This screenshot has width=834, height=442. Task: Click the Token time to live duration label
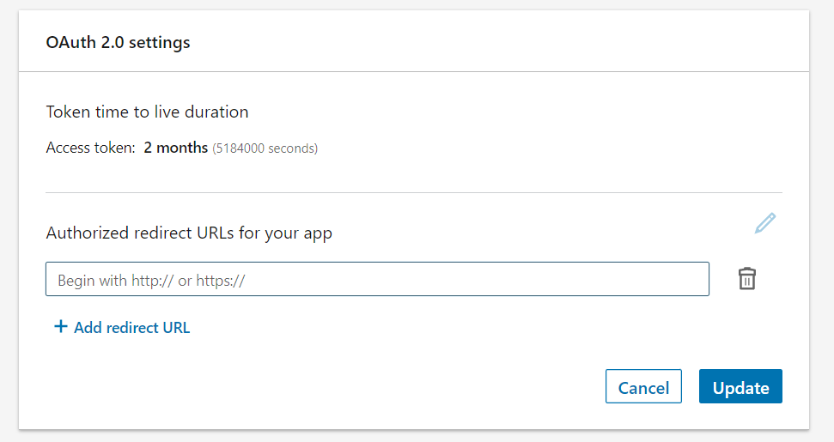click(147, 112)
